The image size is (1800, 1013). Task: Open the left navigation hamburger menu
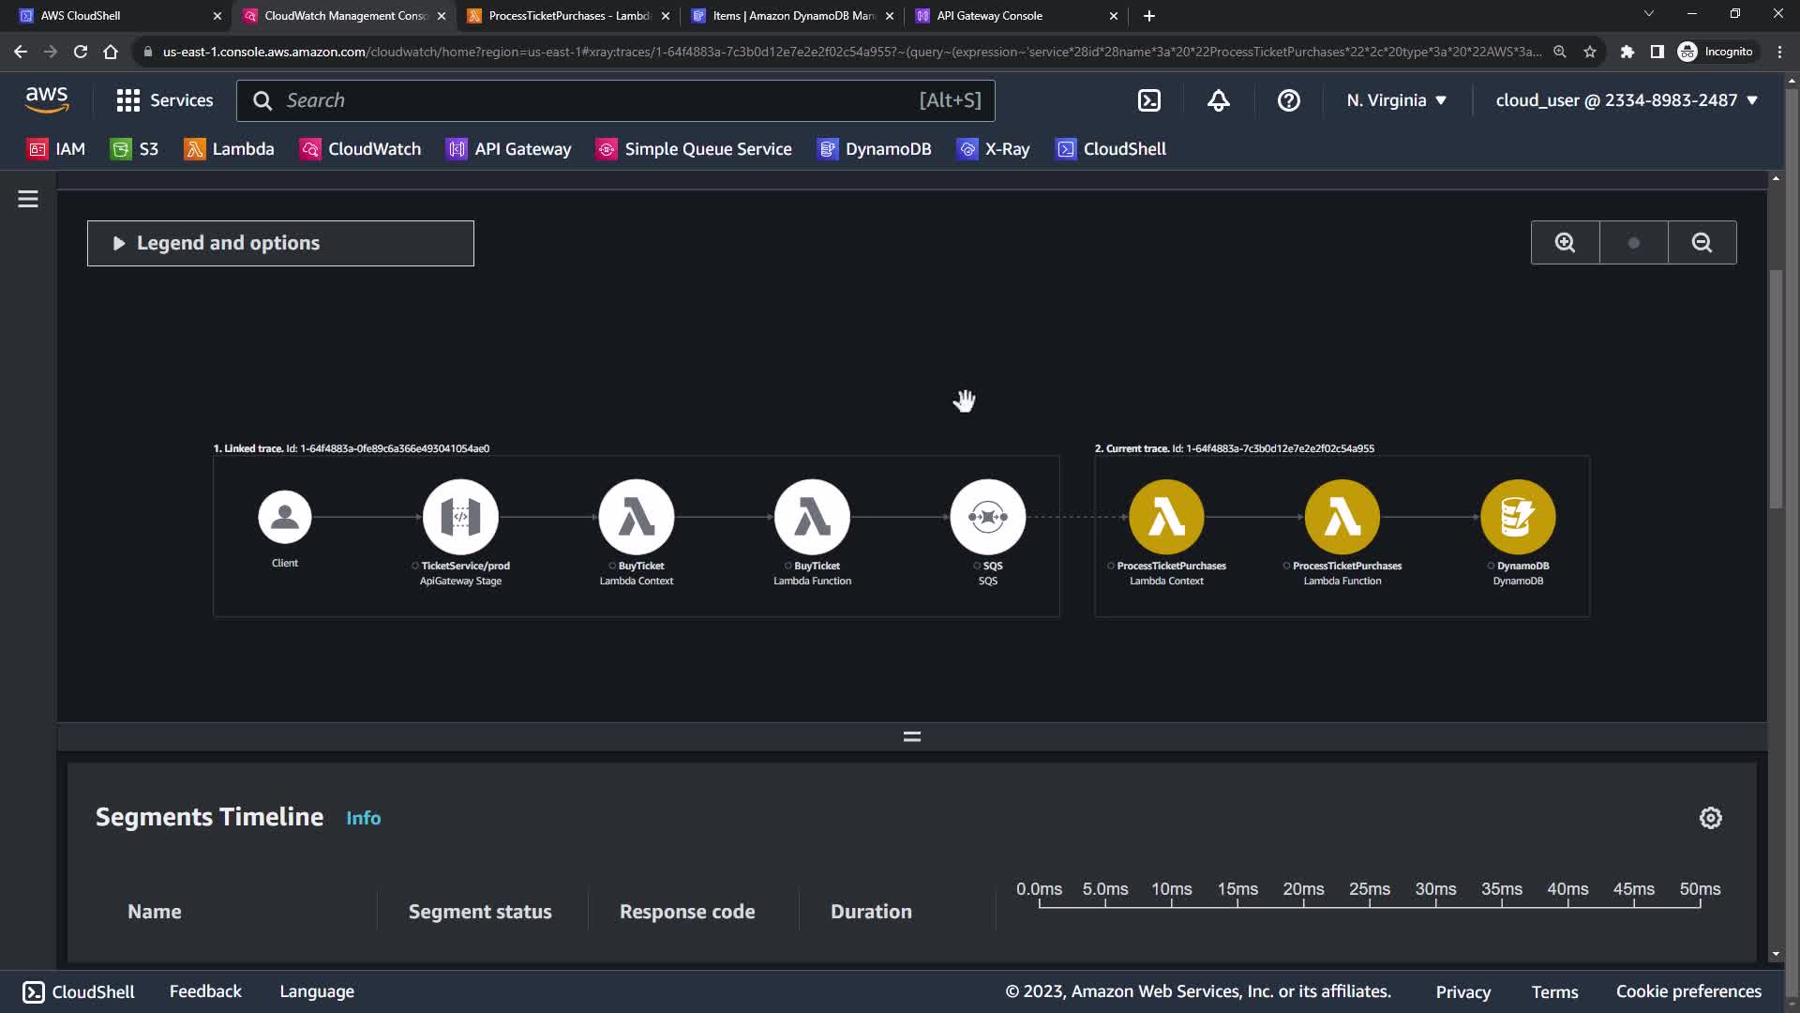point(28,199)
